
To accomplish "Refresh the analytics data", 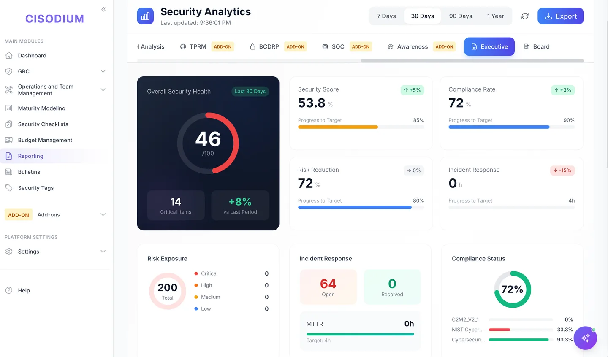I will point(525,16).
